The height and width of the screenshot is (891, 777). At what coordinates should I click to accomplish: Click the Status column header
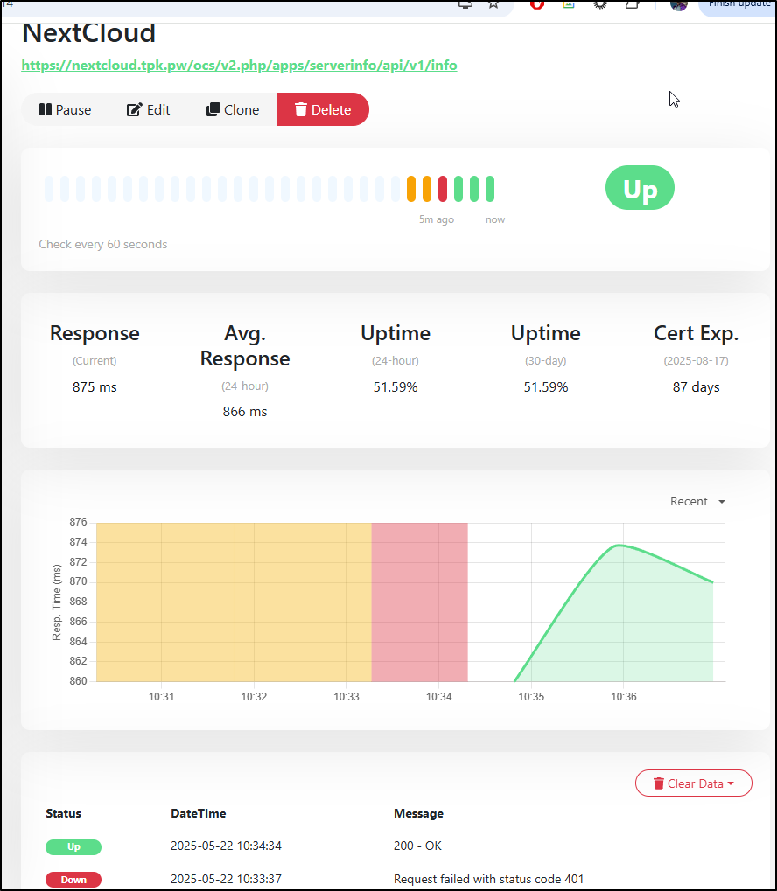pyautogui.click(x=63, y=814)
